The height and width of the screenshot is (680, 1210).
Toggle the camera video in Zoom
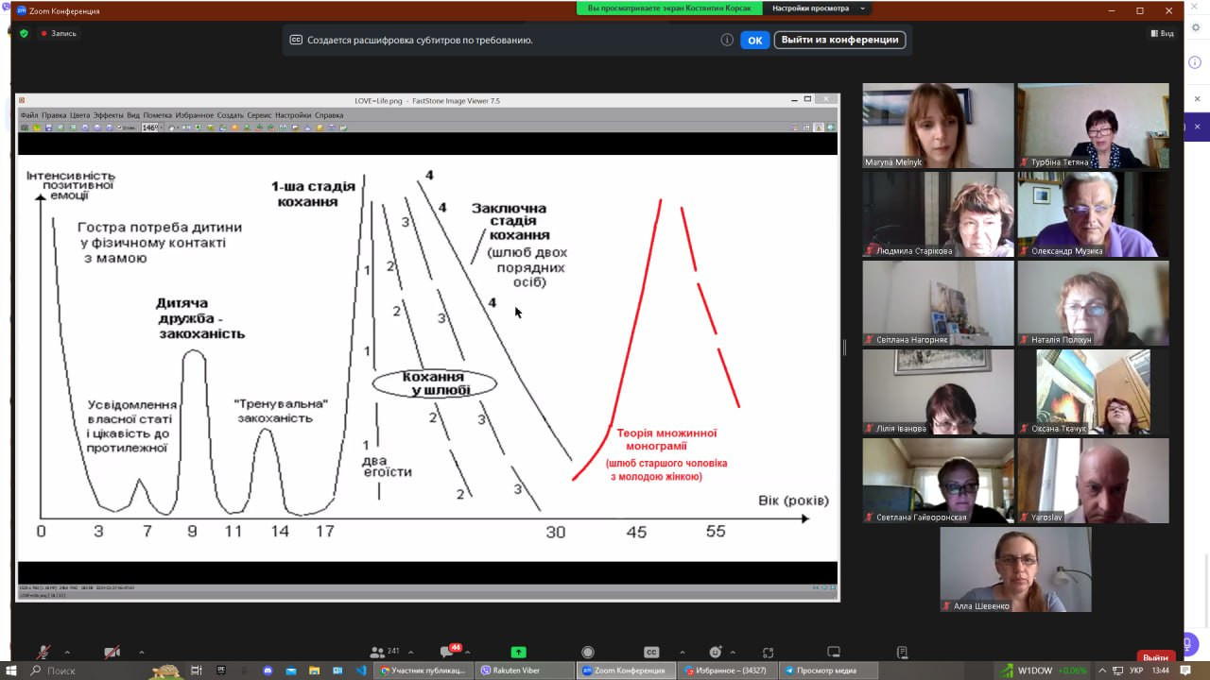(112, 652)
